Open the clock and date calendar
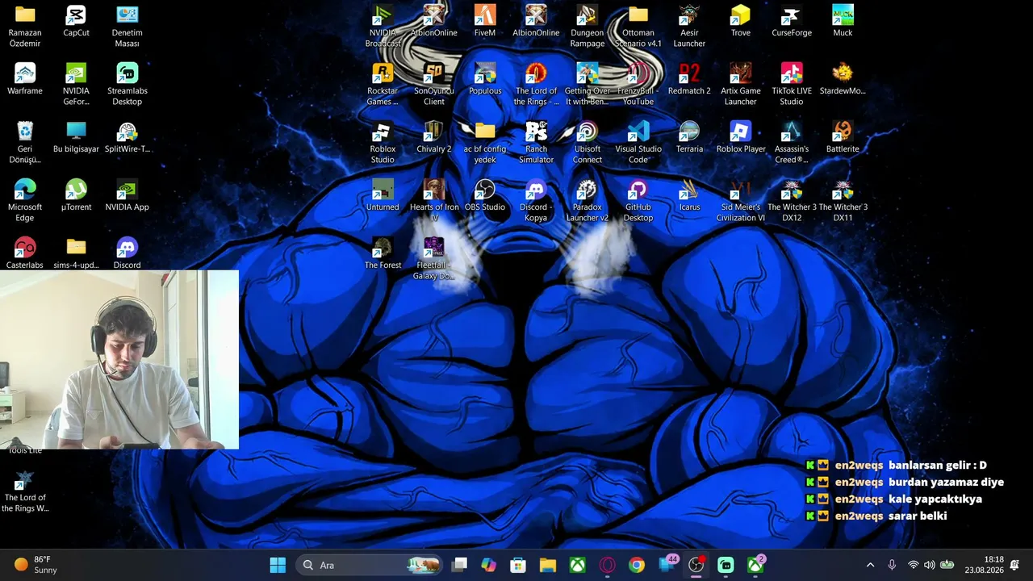 (x=983, y=565)
